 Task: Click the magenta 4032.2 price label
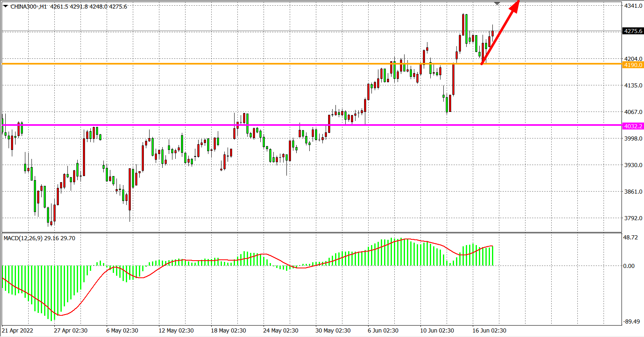633,126
